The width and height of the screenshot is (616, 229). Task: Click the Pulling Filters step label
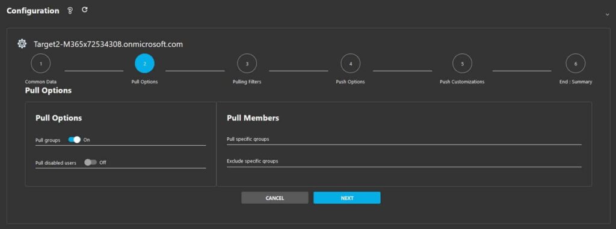247,82
